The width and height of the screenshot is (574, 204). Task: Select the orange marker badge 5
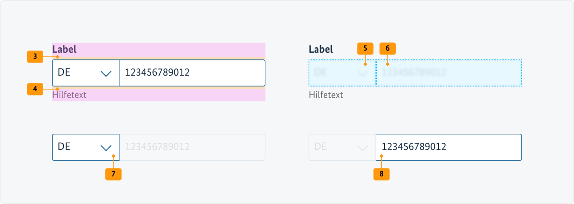tap(365, 49)
